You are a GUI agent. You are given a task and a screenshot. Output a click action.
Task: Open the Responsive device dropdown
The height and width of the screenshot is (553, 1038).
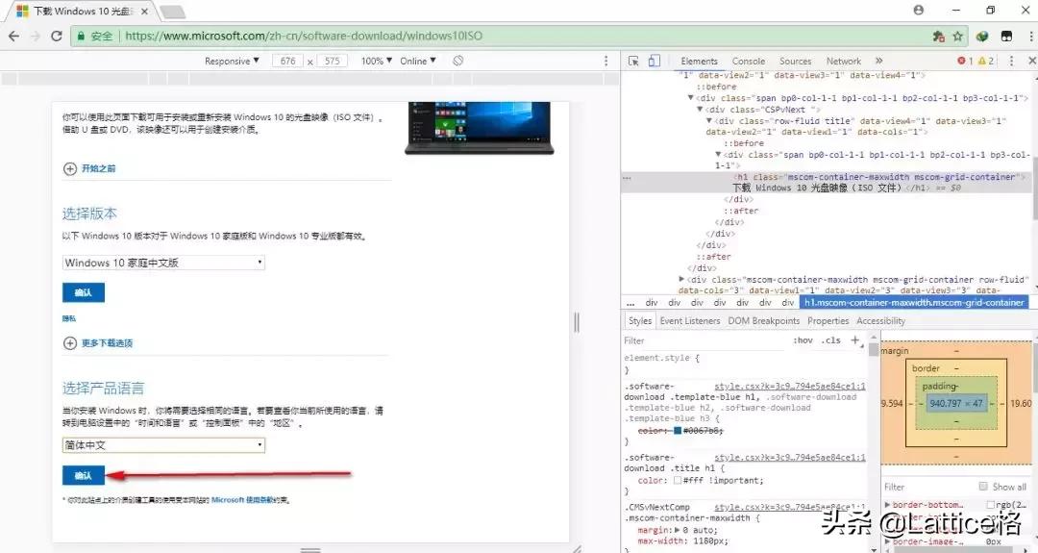[232, 61]
